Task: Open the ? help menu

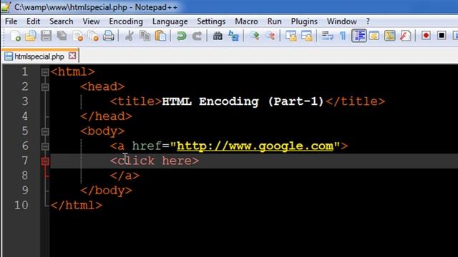Action: [368, 21]
